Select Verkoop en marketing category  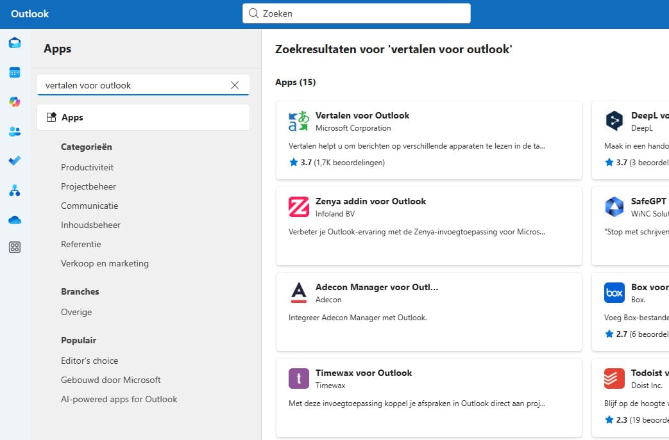(105, 263)
